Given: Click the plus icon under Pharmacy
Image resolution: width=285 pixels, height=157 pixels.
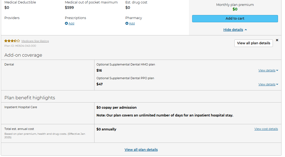Looking at the screenshot, I should tap(127, 23).
